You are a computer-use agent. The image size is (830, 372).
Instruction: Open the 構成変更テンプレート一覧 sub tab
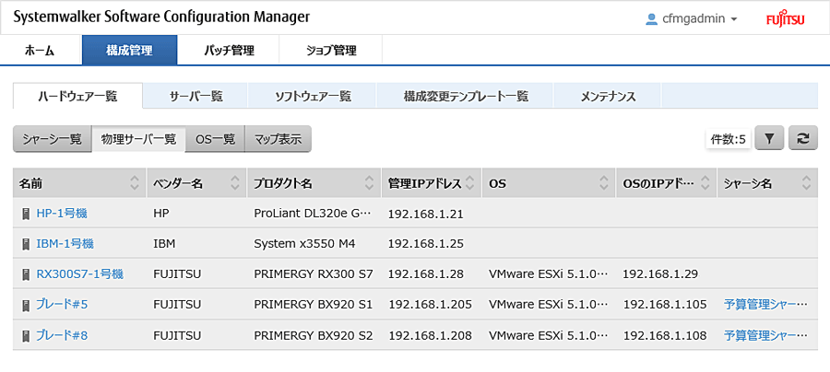pos(466,97)
